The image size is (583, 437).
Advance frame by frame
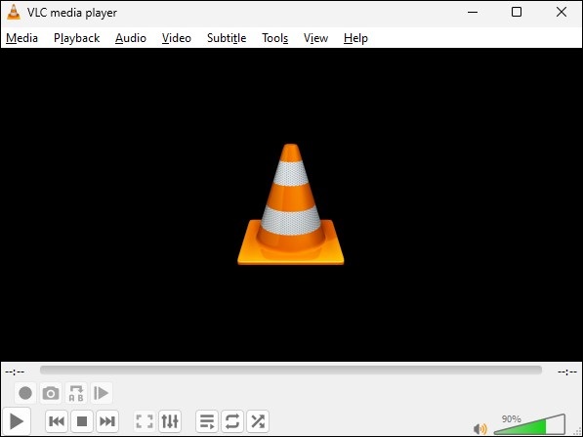tap(102, 393)
